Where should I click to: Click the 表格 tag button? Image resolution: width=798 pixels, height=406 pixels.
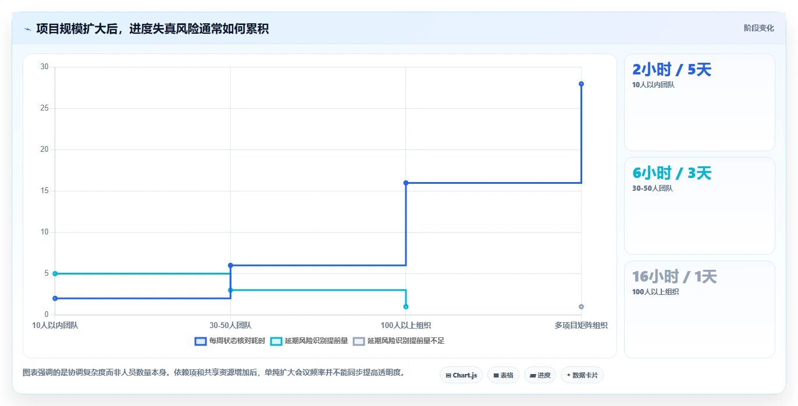[503, 375]
